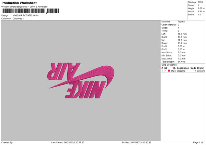The width and height of the screenshot is (206, 145).
Task: Click the 'Magenta' description in stop row
Action: click(x=181, y=71)
